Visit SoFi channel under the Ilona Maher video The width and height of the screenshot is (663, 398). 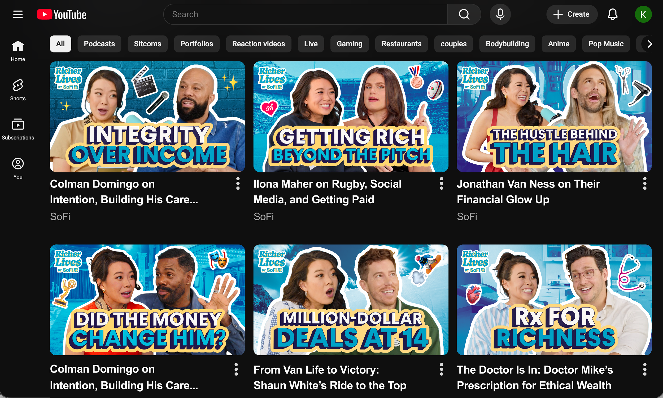click(x=264, y=216)
